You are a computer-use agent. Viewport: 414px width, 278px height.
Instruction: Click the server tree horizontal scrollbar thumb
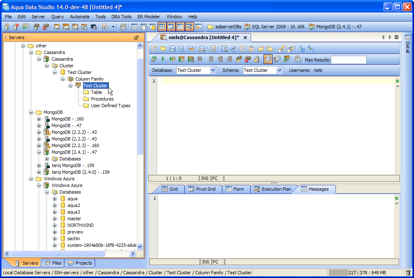58,254
